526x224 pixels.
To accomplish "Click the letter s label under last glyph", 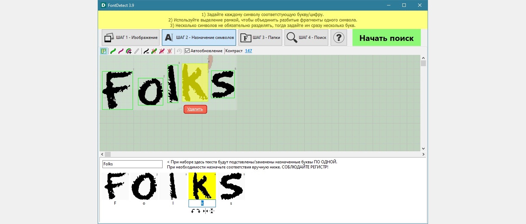I will point(231,203).
